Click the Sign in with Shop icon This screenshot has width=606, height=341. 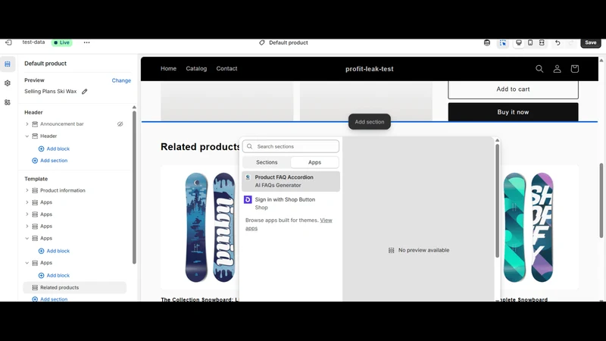point(248,199)
